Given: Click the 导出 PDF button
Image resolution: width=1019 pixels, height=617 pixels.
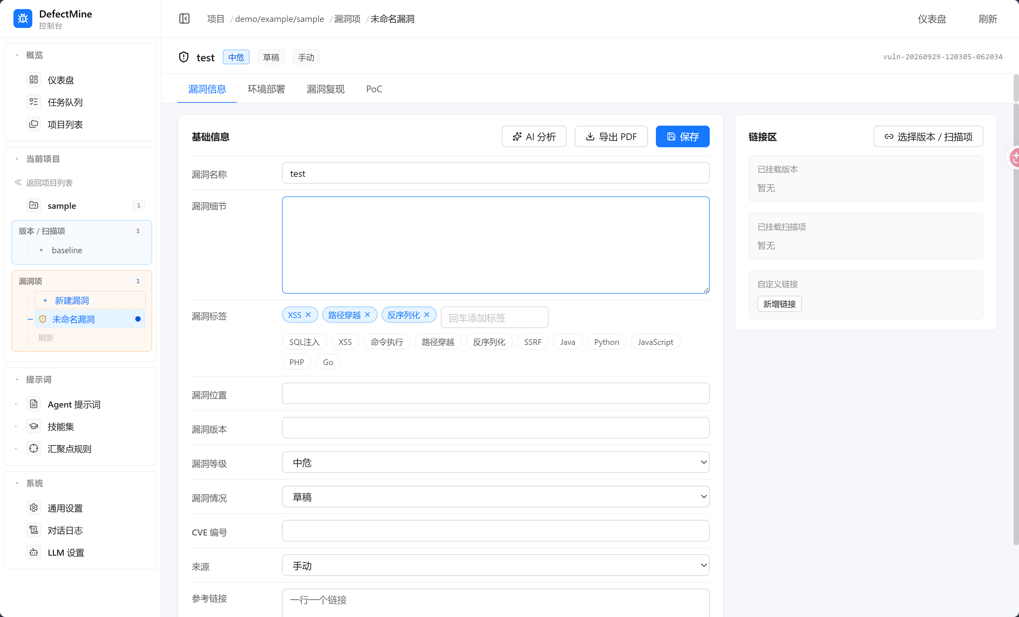Looking at the screenshot, I should (611, 136).
